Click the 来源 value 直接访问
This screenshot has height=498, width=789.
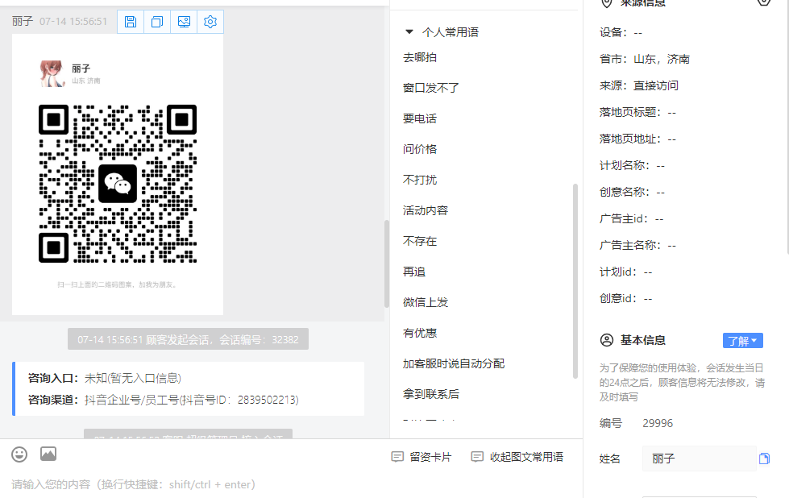coord(656,85)
